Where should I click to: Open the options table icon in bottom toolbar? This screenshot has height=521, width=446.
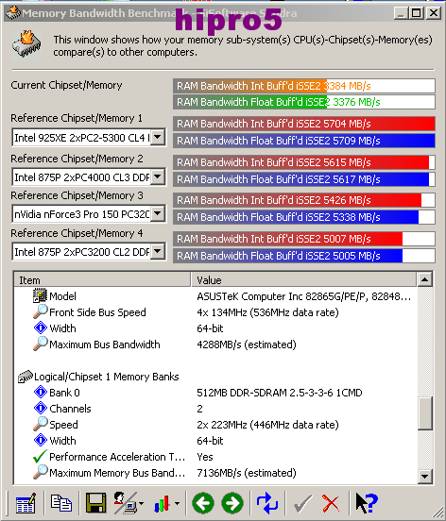click(26, 503)
